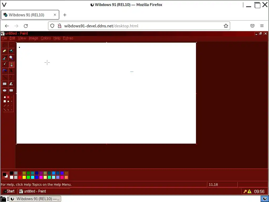Go back using Firefox back arrow
The image size is (269, 202).
(x=7, y=26)
